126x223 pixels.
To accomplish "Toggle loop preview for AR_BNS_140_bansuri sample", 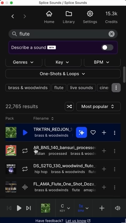I will [25, 151].
